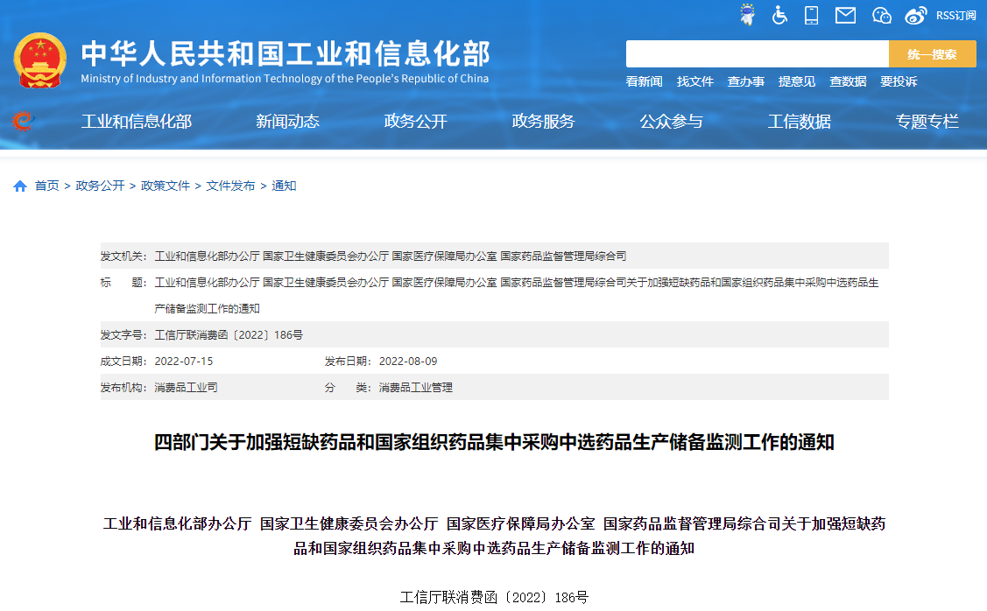Viewport: 987px width, 611px height.
Task: Click the 分类 value 消费品工业管理
Action: (x=415, y=388)
